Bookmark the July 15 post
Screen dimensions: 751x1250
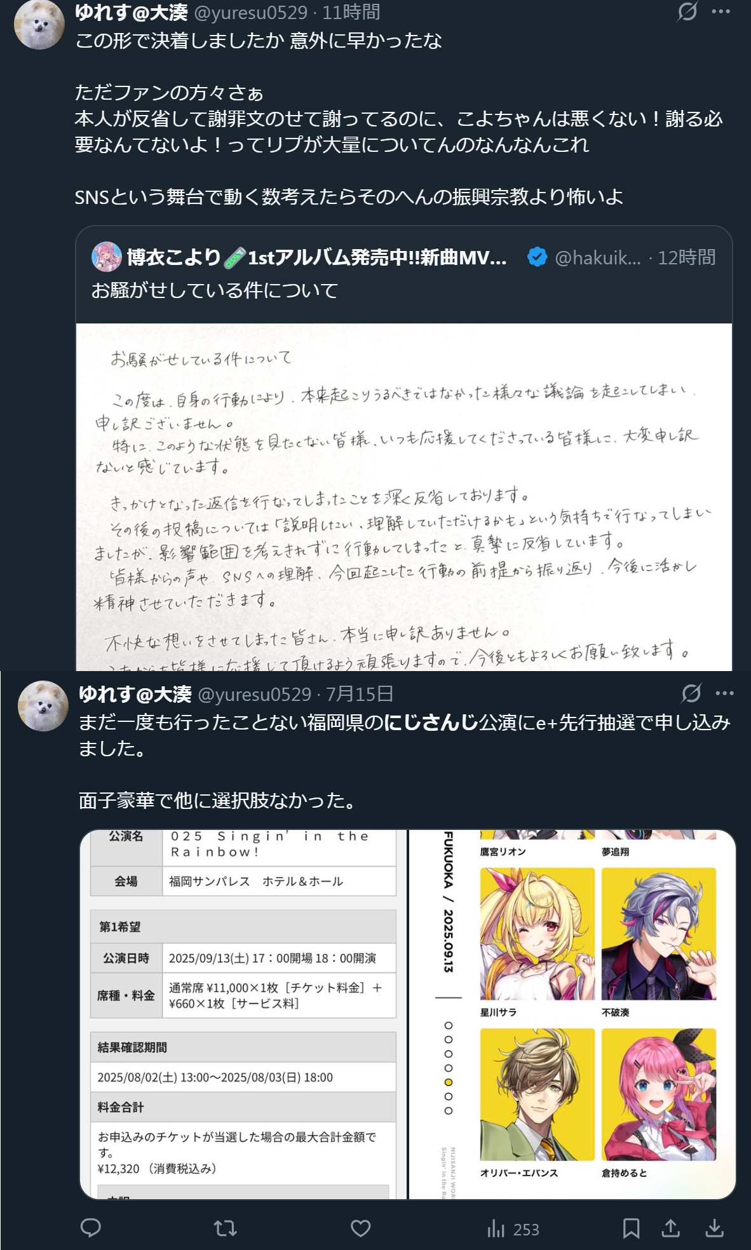tap(631, 1228)
